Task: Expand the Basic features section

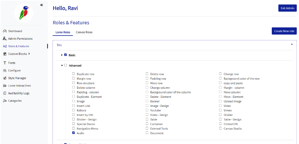Action: [x=62, y=55]
